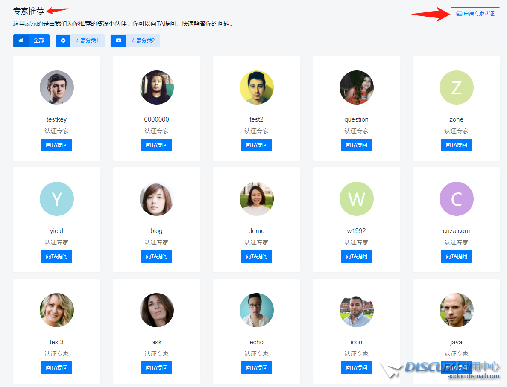Click the video icon for 专家分类2
The height and width of the screenshot is (387, 507).
(118, 41)
